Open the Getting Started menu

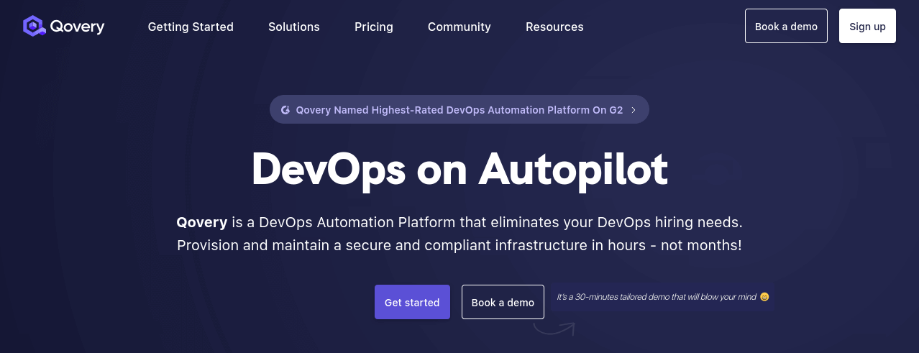point(191,27)
